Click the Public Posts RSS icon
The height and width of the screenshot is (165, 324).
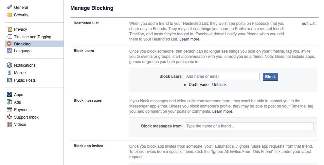click(9, 80)
